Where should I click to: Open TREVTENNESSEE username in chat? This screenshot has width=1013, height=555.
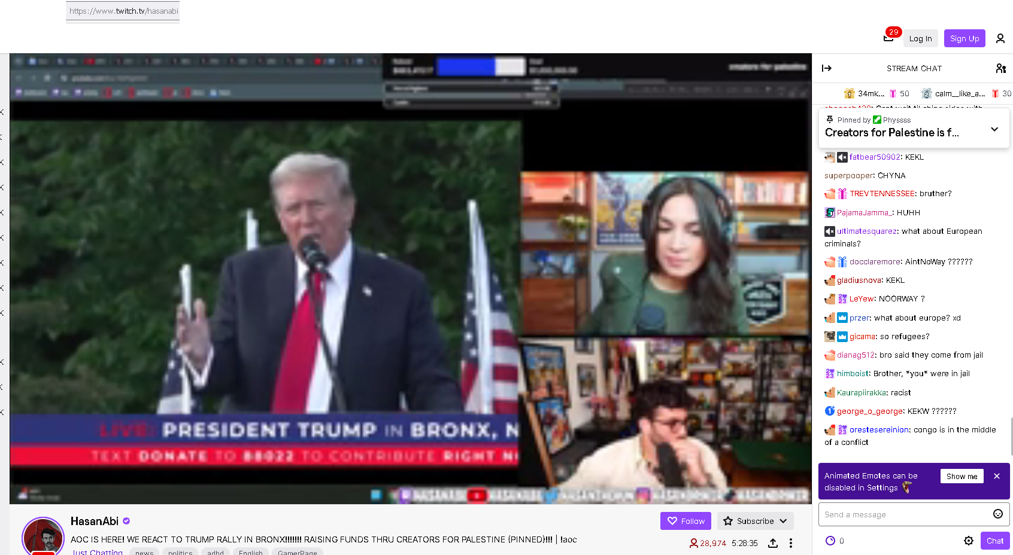point(882,193)
